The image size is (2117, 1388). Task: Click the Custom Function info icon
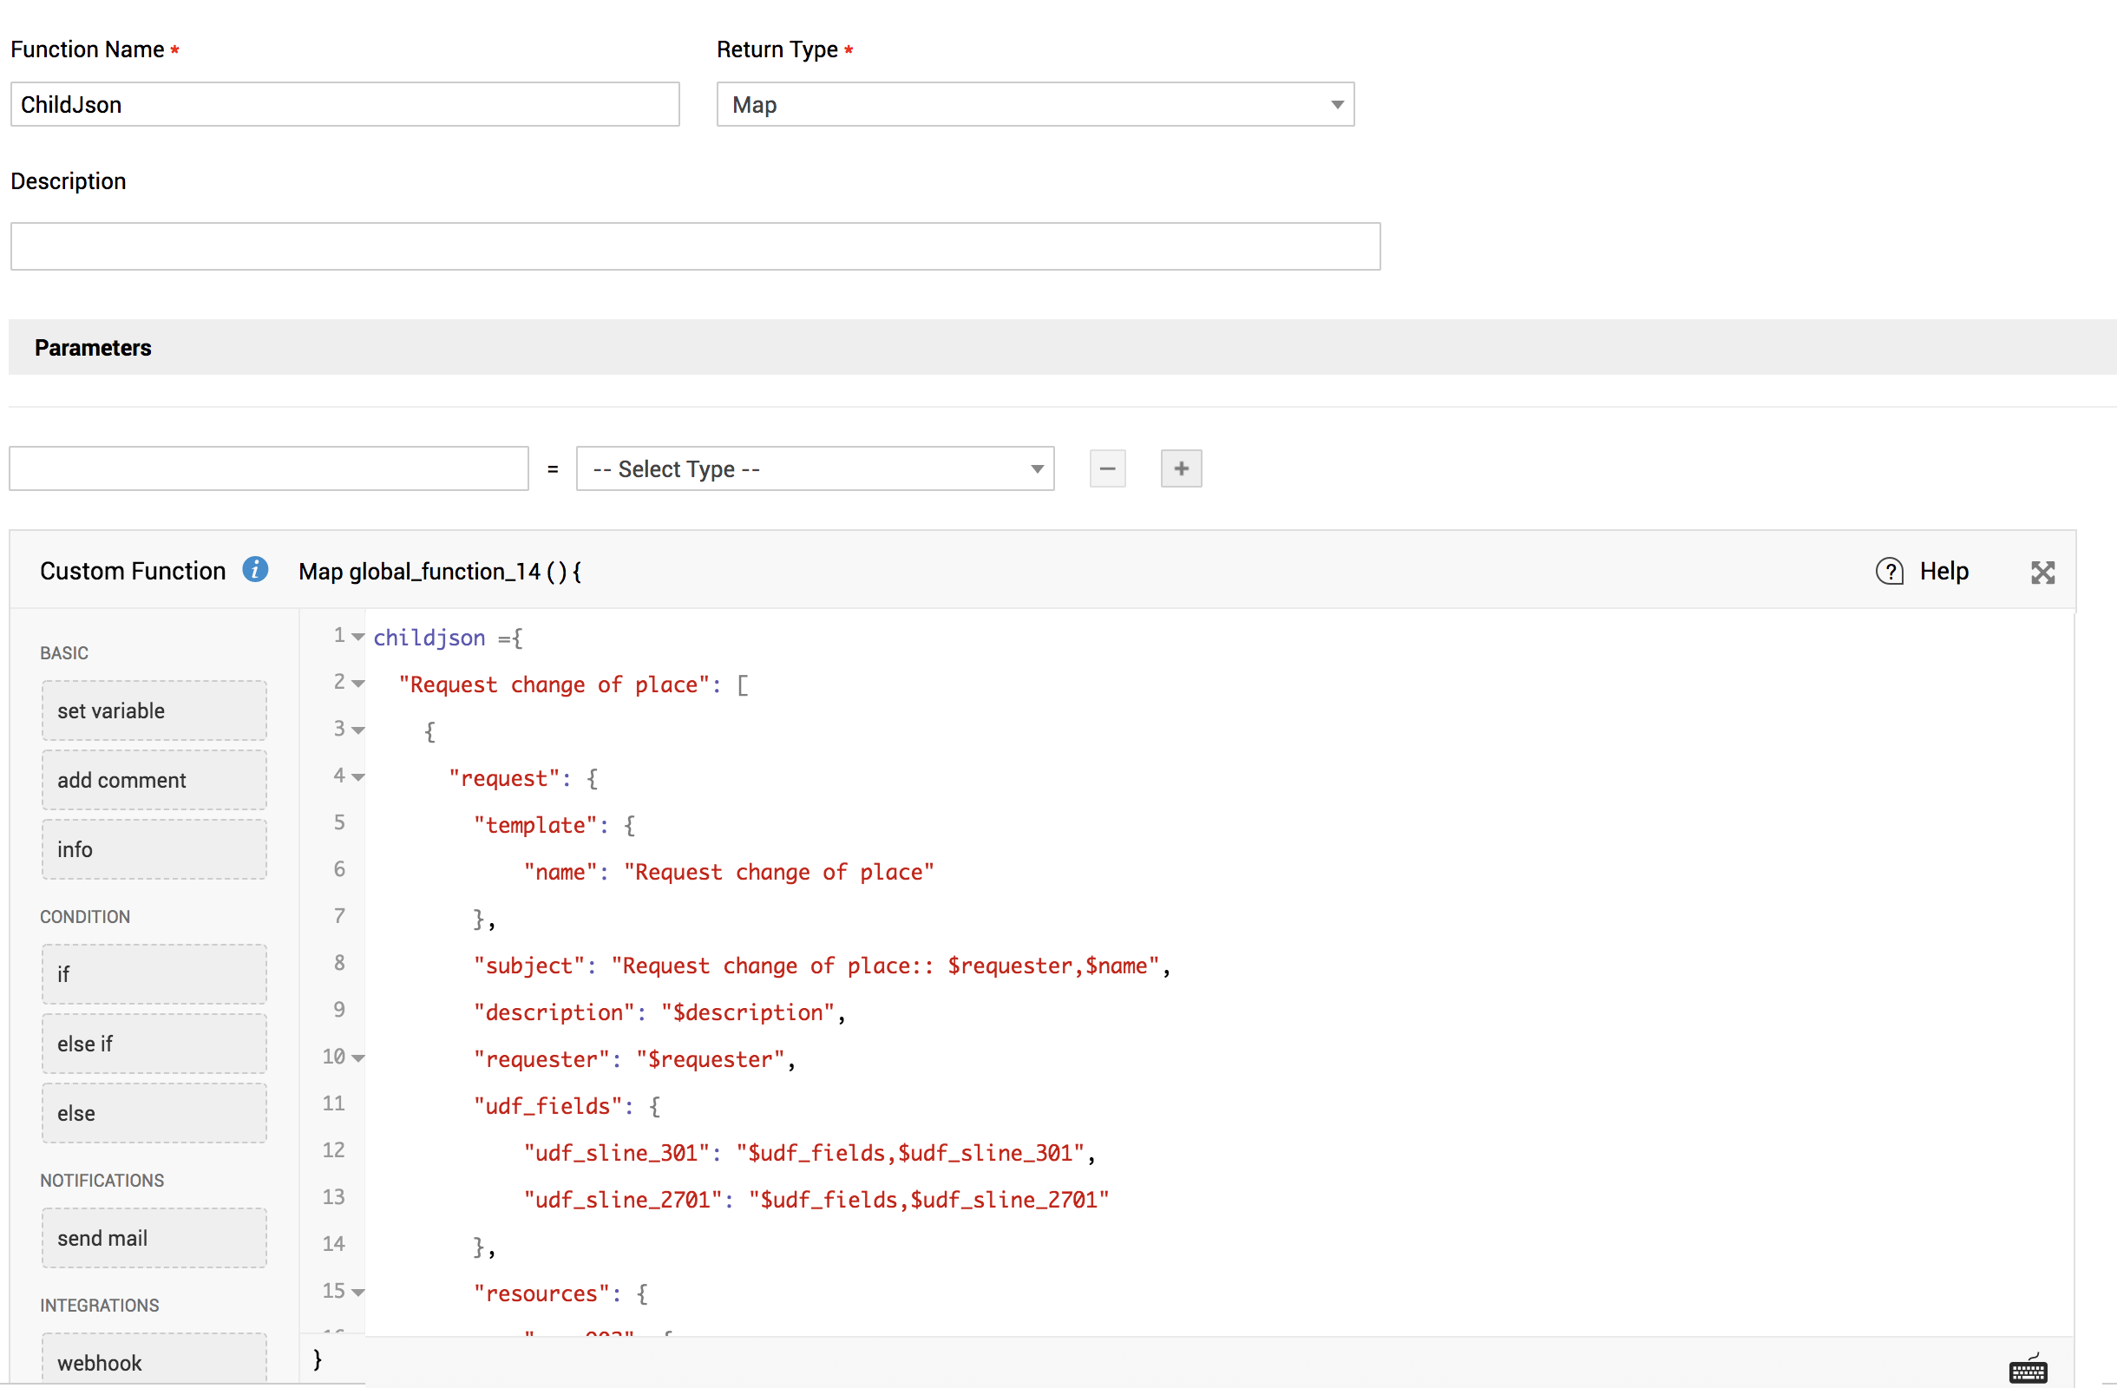[x=255, y=569]
